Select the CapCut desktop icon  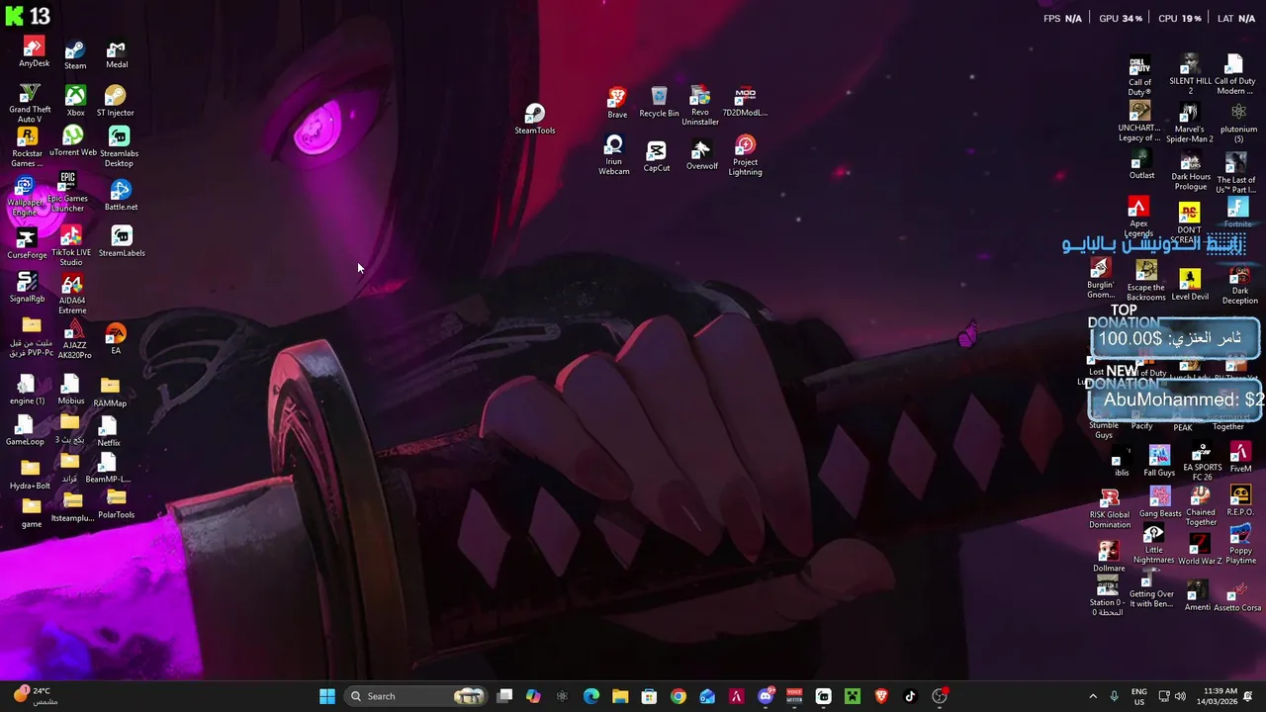pos(657,156)
